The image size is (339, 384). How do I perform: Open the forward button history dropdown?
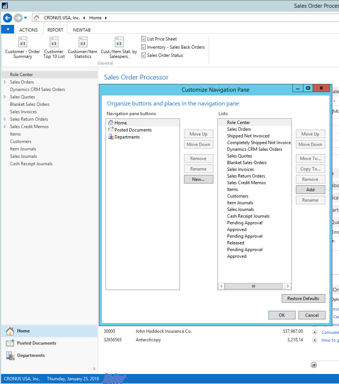tap(26, 17)
